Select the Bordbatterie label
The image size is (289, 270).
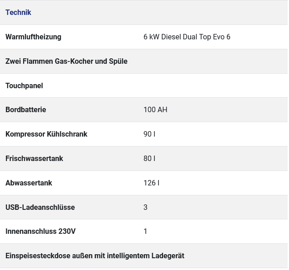[26, 110]
